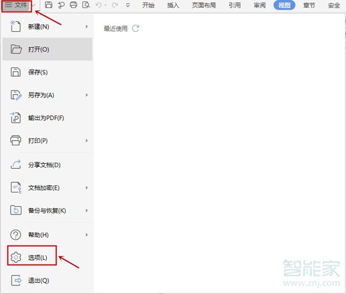Refresh the recently used list
Image resolution: width=346 pixels, height=294 pixels.
click(x=136, y=28)
